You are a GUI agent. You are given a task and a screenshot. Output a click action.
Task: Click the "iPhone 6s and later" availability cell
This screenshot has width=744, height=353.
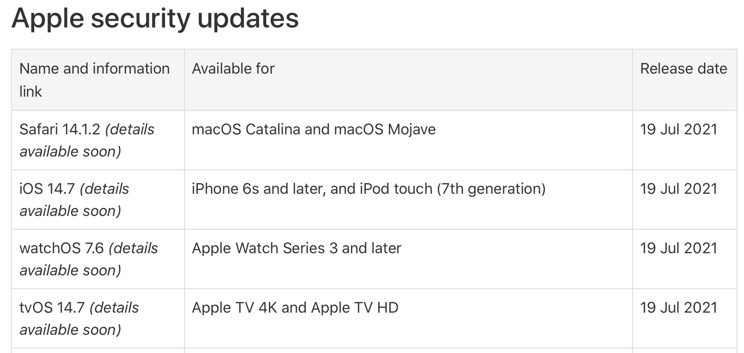click(x=368, y=189)
